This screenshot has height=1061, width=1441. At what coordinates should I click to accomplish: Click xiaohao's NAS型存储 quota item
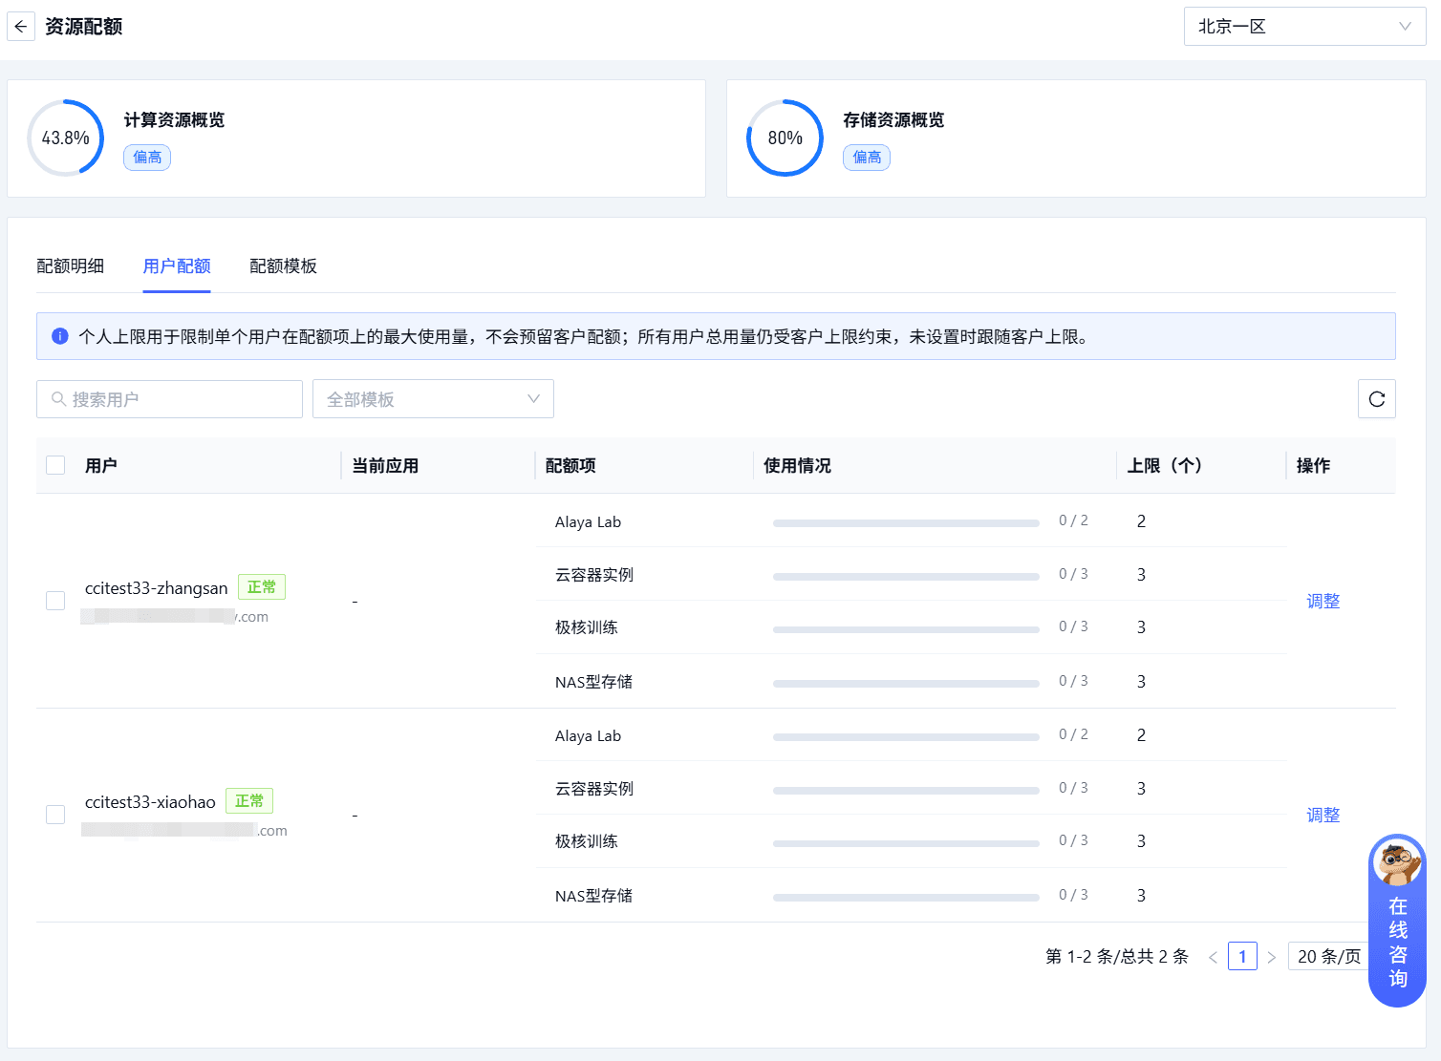[x=593, y=896]
